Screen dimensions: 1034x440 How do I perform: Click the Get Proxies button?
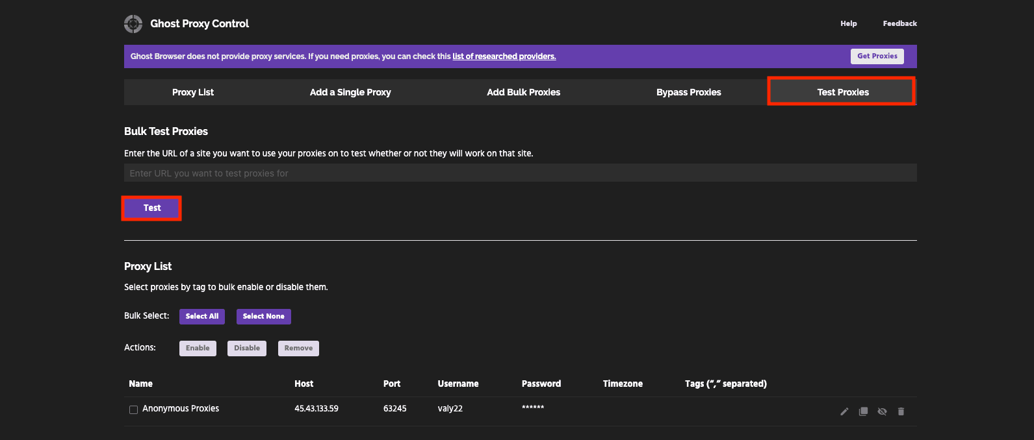(x=877, y=56)
